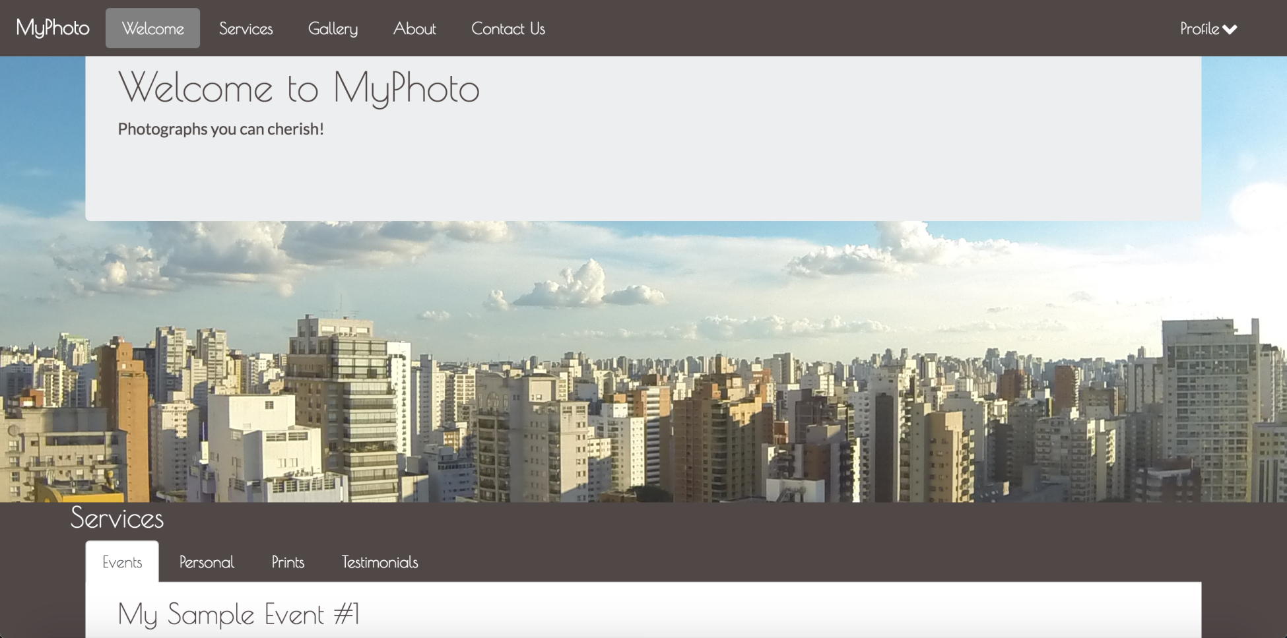Click the Welcome to MyPhoto heading
Screen dimensions: 1287x638
[298, 88]
